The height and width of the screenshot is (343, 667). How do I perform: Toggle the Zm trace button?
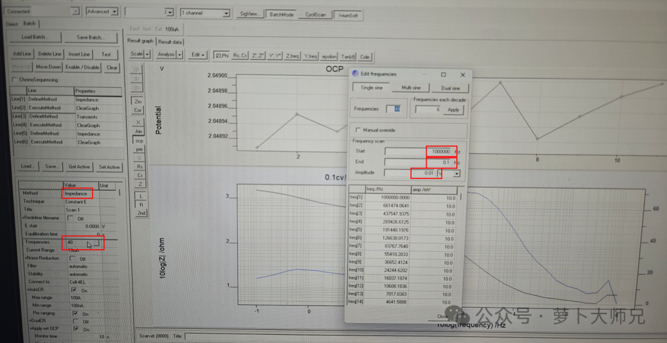[137, 102]
